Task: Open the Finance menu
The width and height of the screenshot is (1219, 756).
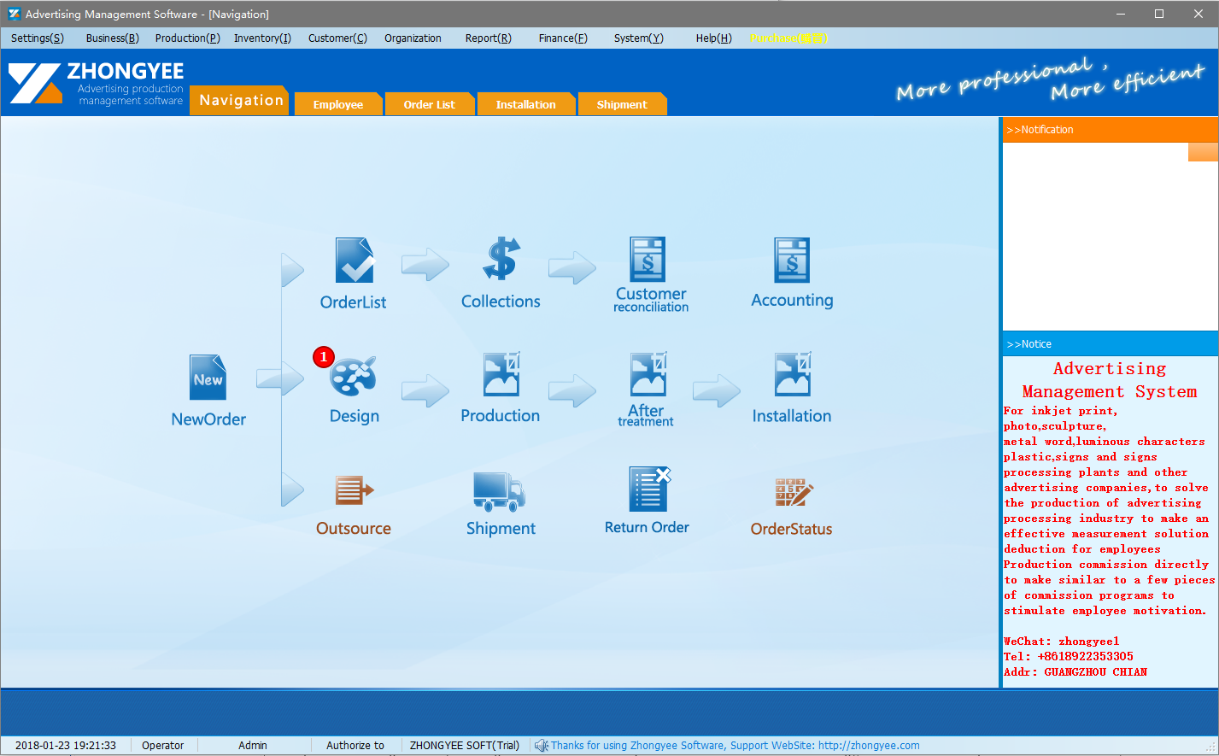Action: point(561,38)
